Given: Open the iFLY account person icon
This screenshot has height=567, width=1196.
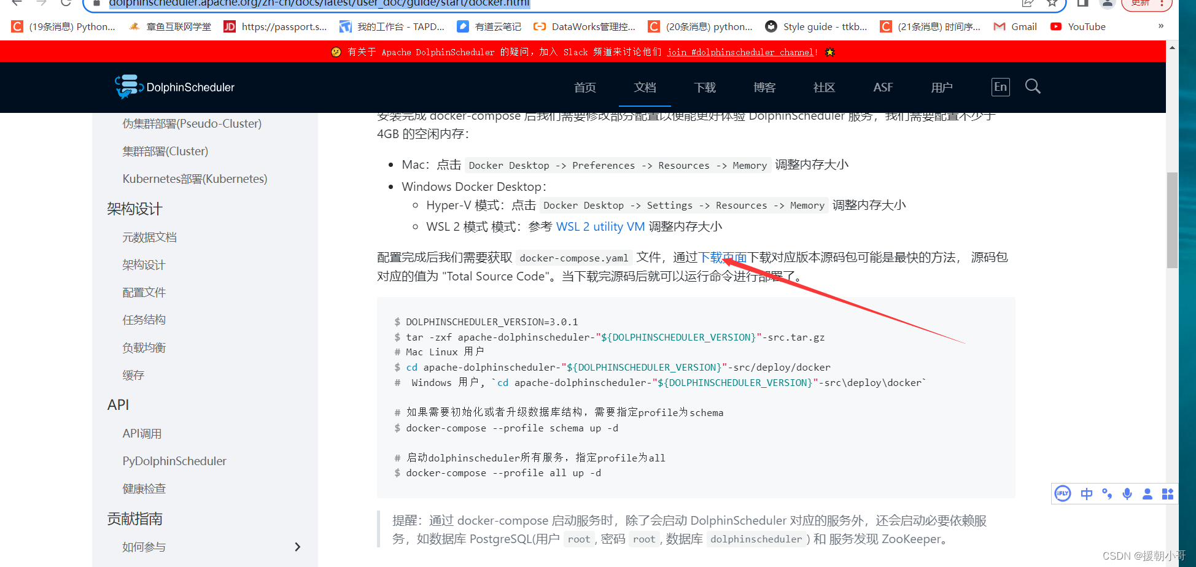Looking at the screenshot, I should click(x=1147, y=494).
